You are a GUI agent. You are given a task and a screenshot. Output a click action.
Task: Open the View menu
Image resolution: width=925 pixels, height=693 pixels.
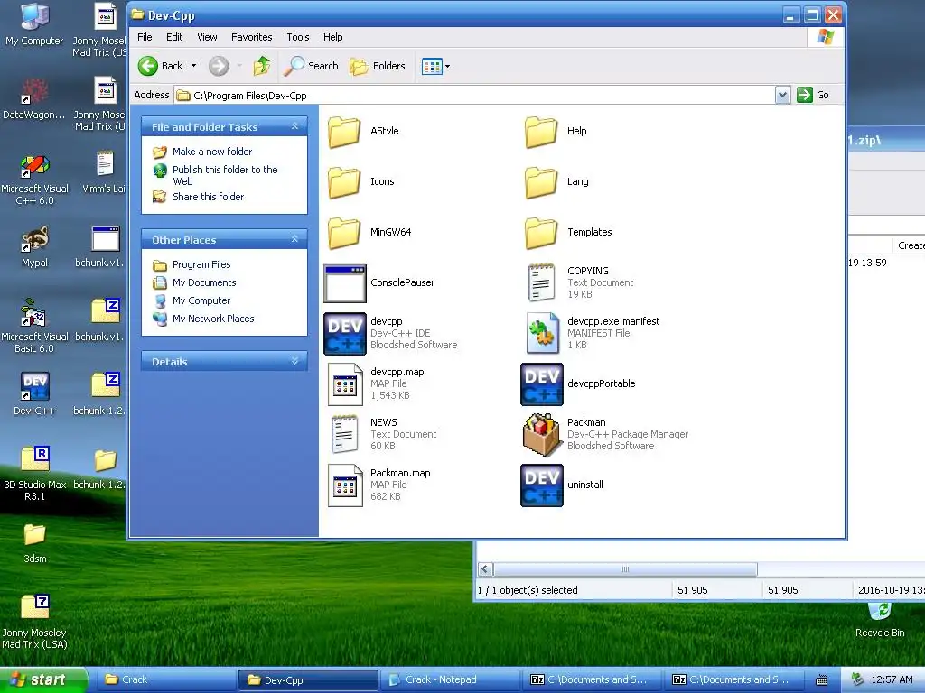click(x=207, y=37)
